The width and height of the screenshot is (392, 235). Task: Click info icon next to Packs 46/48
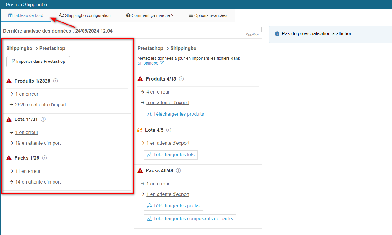179,170
